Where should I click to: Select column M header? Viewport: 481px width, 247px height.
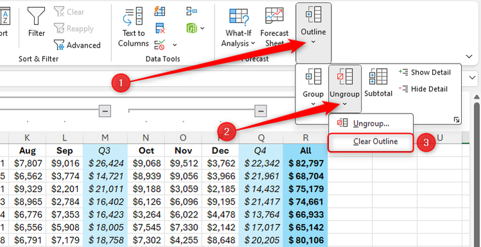click(x=105, y=138)
